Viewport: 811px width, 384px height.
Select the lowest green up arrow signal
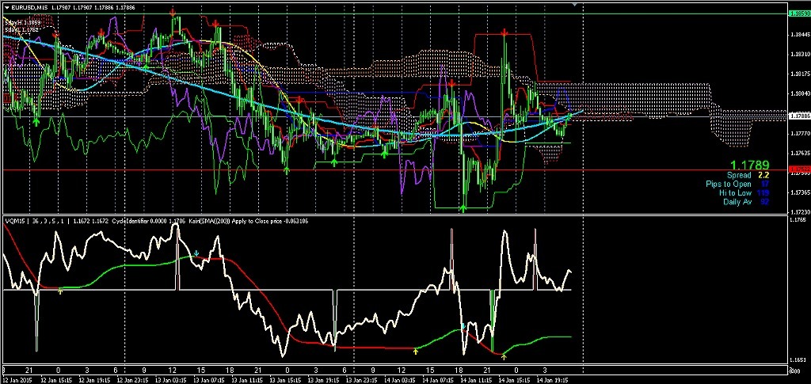click(x=463, y=207)
